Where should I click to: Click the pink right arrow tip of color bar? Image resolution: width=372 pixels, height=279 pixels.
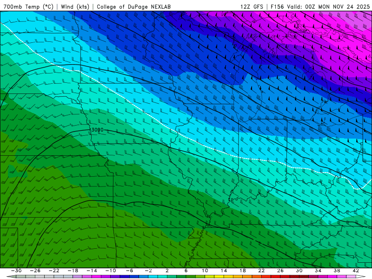(x=361, y=277)
